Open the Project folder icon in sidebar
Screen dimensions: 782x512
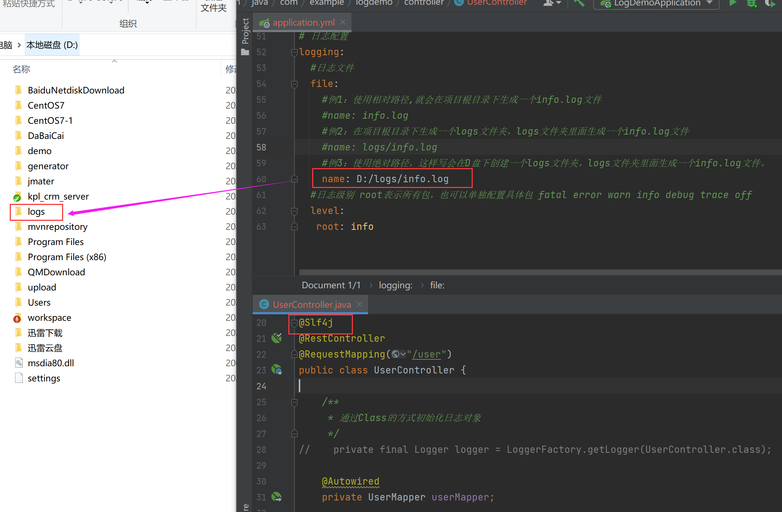[x=245, y=52]
